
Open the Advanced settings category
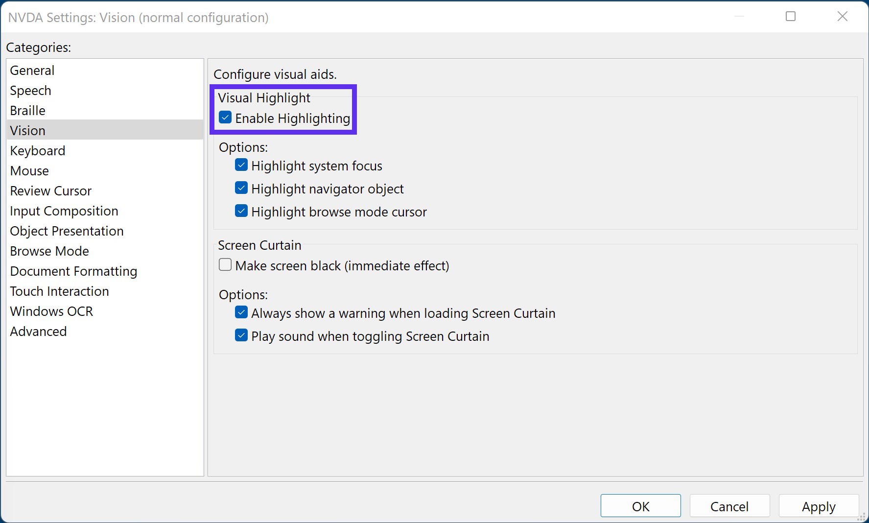(38, 331)
